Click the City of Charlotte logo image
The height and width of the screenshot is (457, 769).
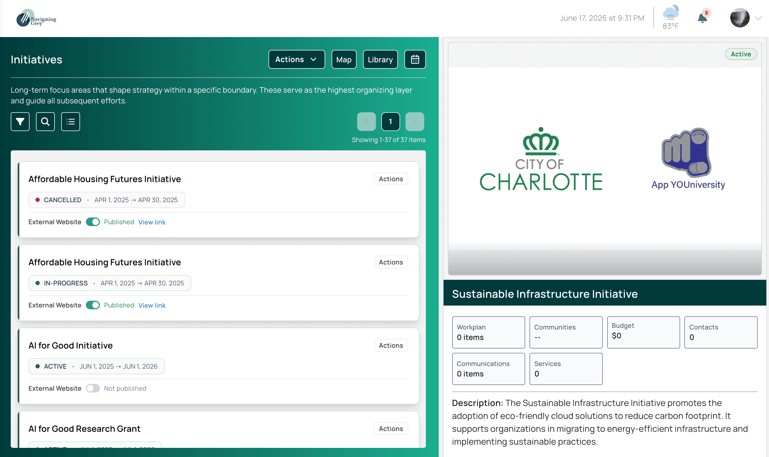click(541, 159)
